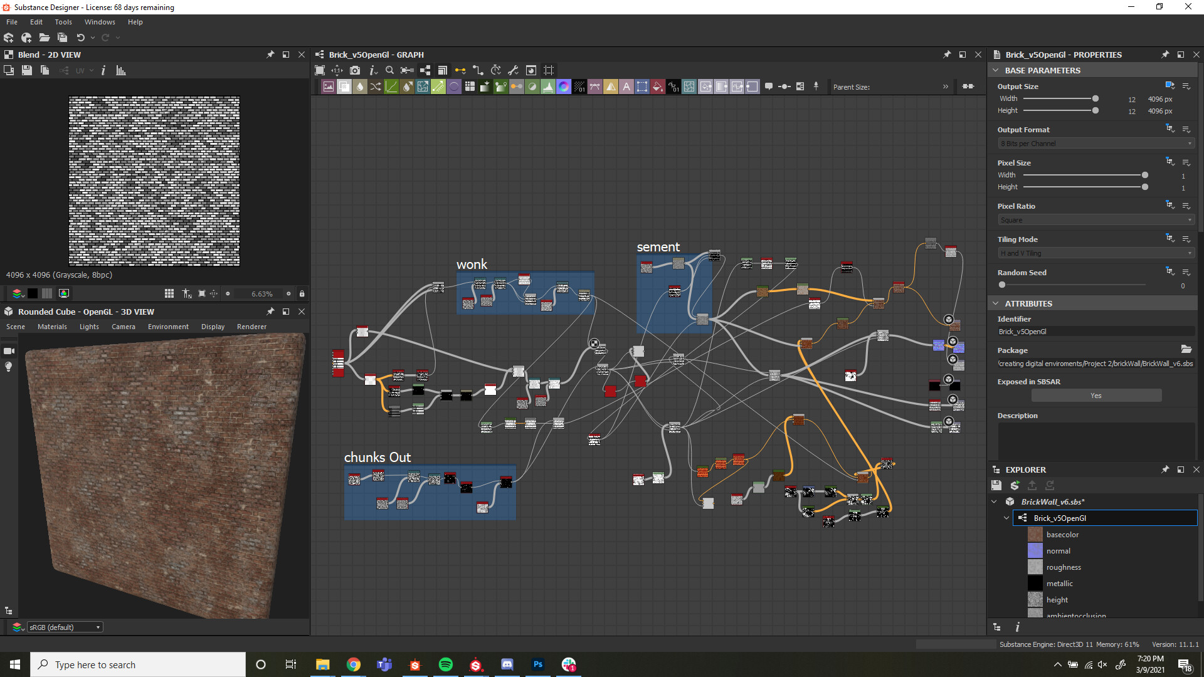Click the Output Size Width slider handle
1204x677 pixels.
1095,98
